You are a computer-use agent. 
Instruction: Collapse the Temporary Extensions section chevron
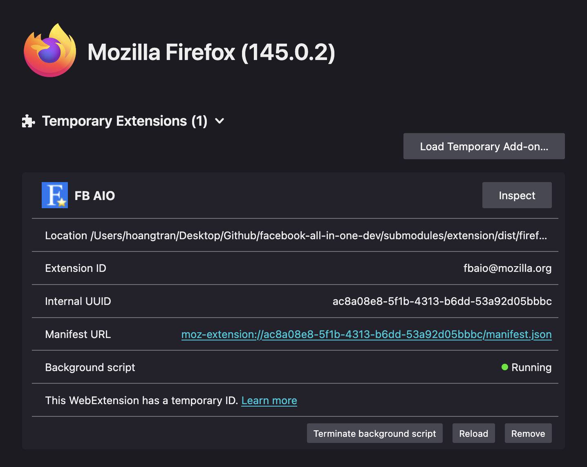point(220,121)
